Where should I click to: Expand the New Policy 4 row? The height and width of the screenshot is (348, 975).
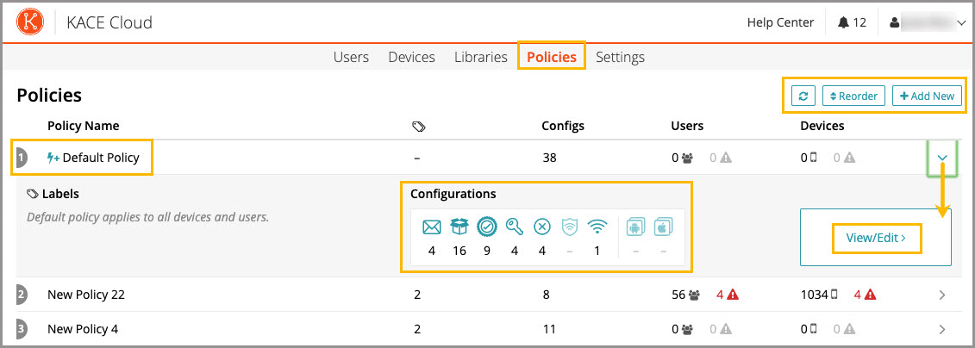[942, 329]
